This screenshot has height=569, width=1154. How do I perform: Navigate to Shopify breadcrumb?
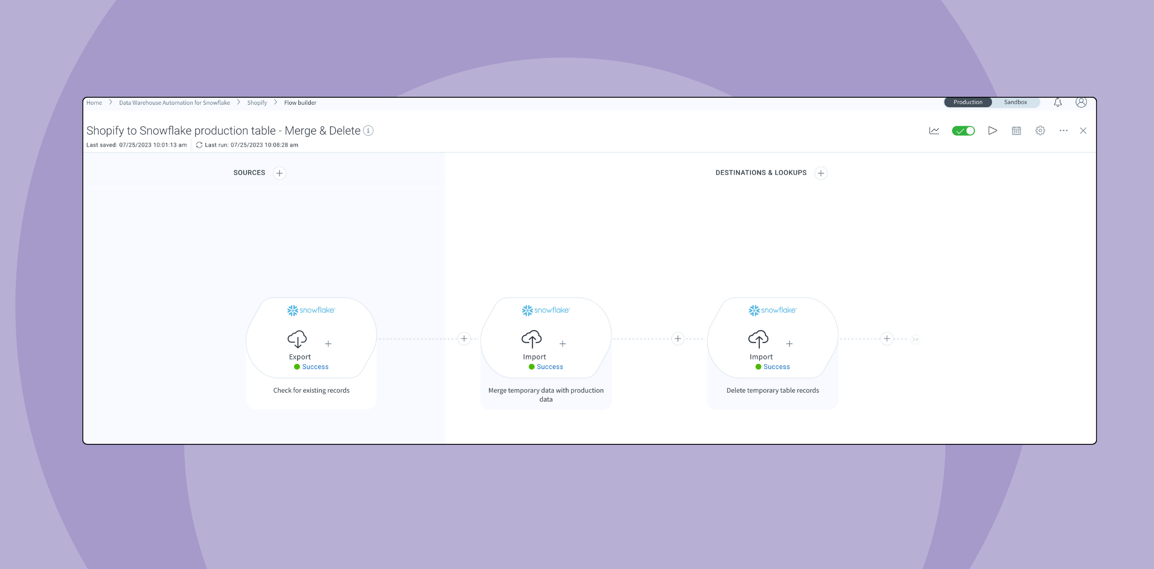(257, 103)
